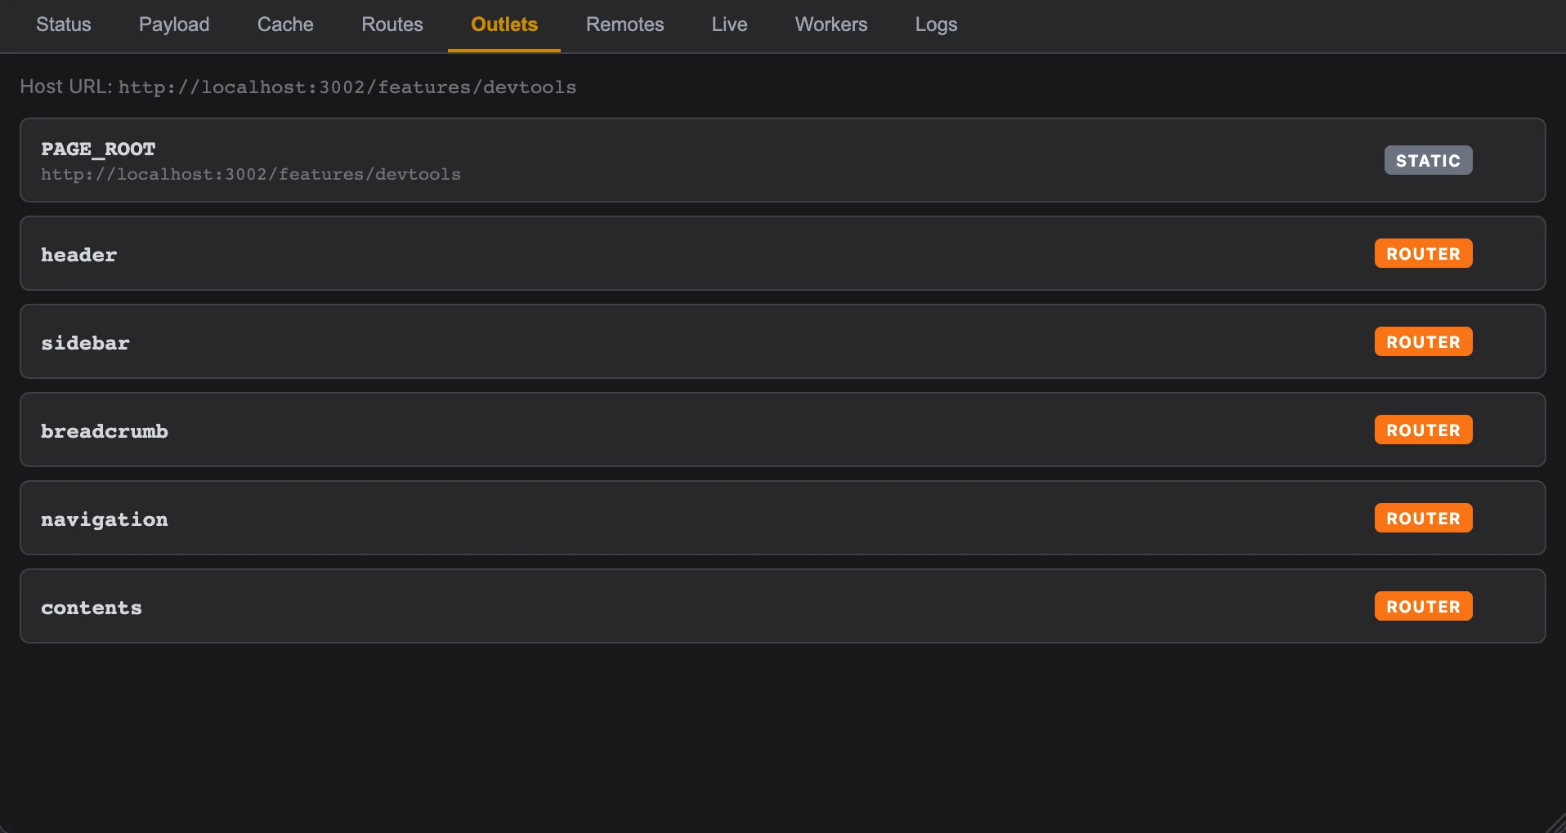
Task: Click the PAGE_ROOT localhost URL
Action: pyautogui.click(x=251, y=175)
